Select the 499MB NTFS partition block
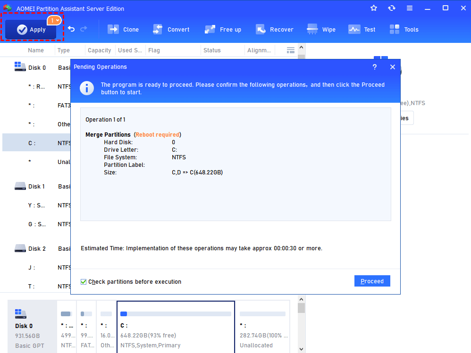This screenshot has height=353, width=471. (x=67, y=327)
